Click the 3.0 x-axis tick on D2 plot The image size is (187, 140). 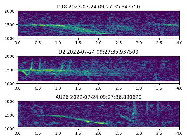pyautogui.click(x=139, y=88)
